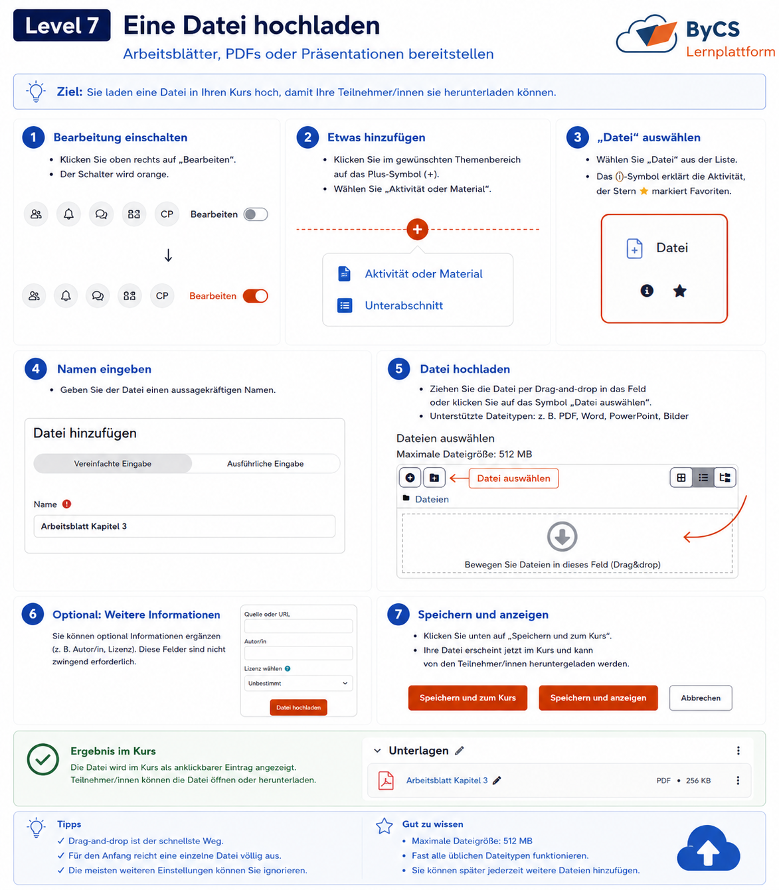Select the list view toggle in the file picker
779x890 pixels.
[703, 477]
